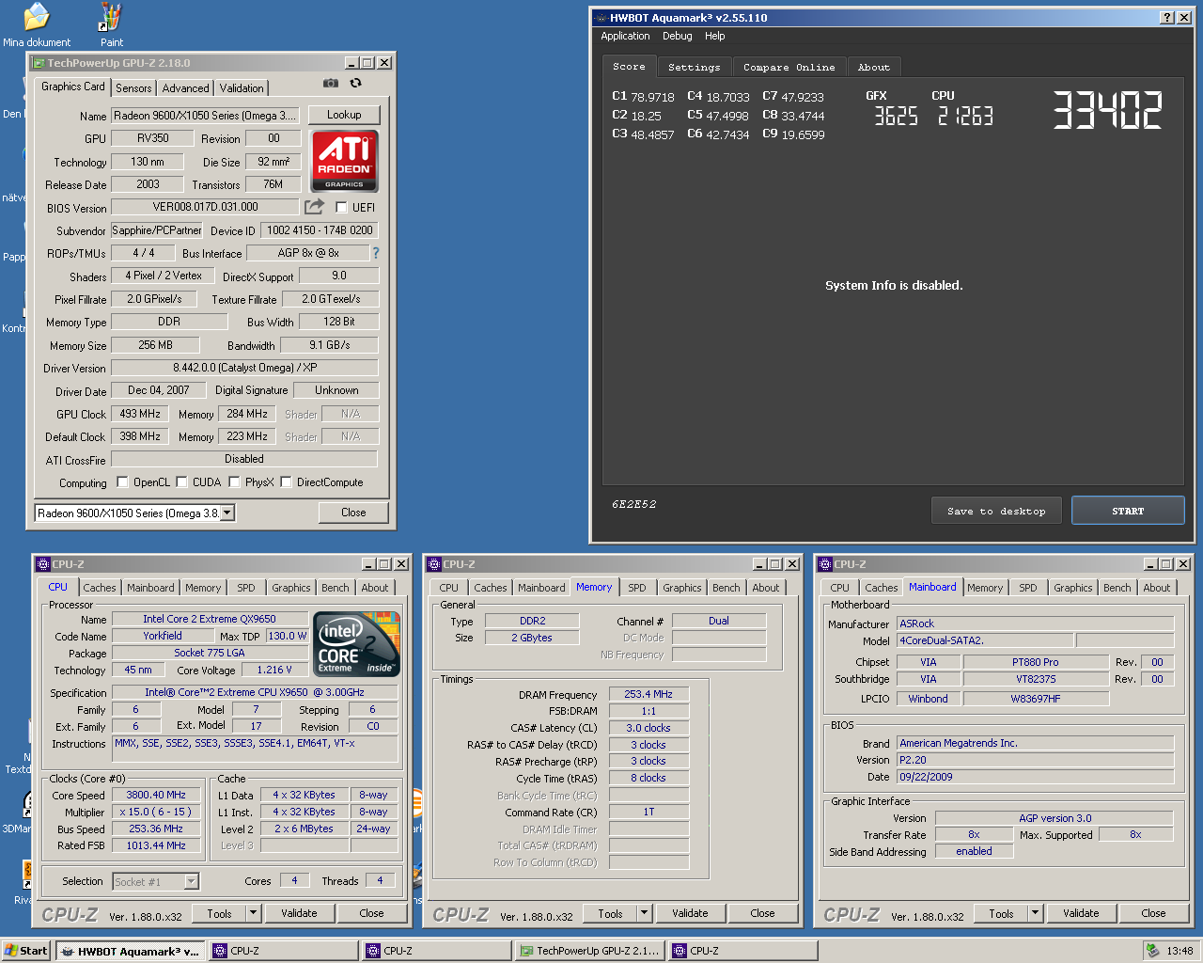Expand Tools dropdown arrow in CPU-Z Mainboard window

pyautogui.click(x=1035, y=913)
